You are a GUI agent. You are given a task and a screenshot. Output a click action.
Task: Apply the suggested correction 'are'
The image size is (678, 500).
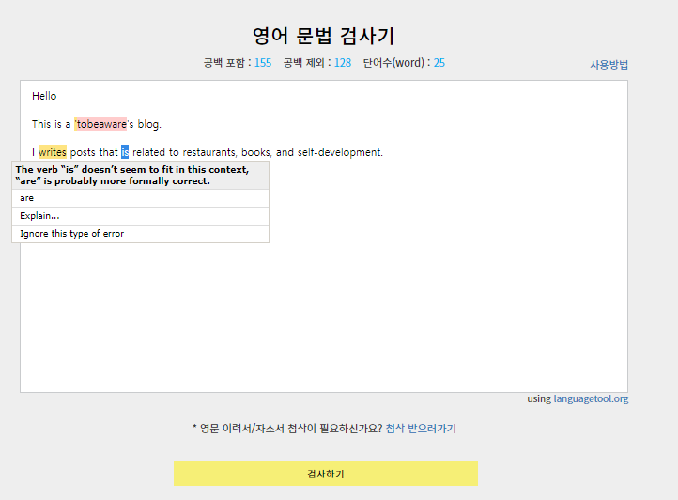(x=140, y=198)
